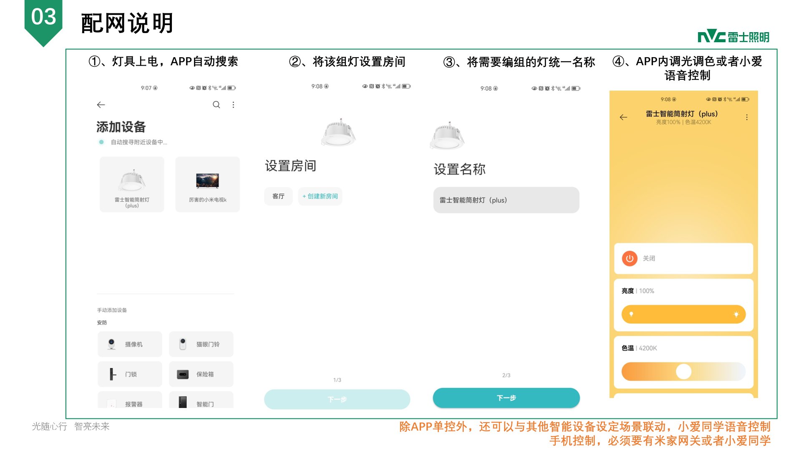This screenshot has height=451, width=801.
Task: Click back arrow on Add Device screen
Action: [101, 105]
